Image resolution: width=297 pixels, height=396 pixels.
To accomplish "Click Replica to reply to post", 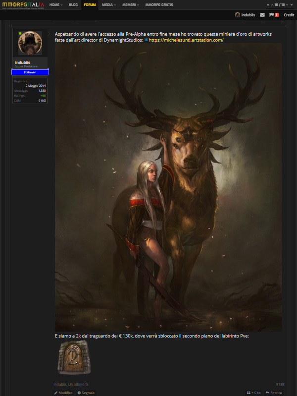I will pyautogui.click(x=274, y=393).
